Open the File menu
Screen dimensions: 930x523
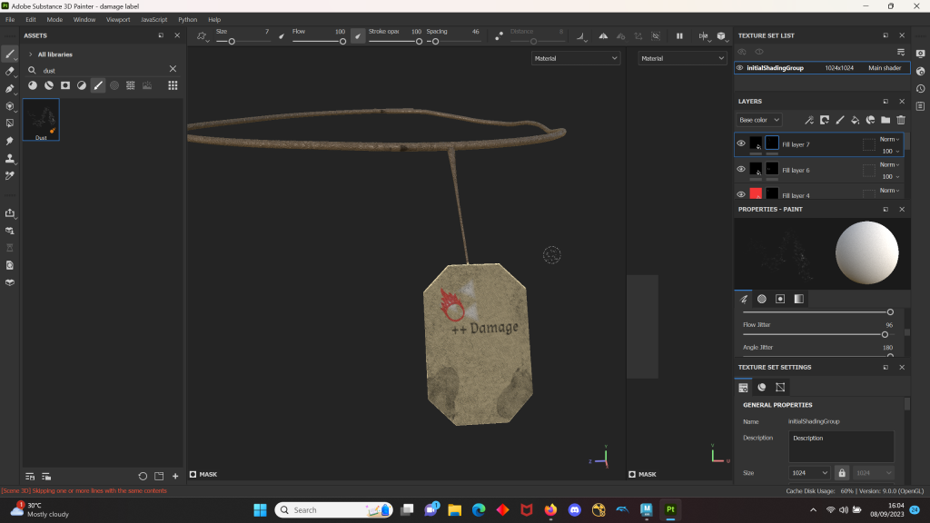(10, 20)
